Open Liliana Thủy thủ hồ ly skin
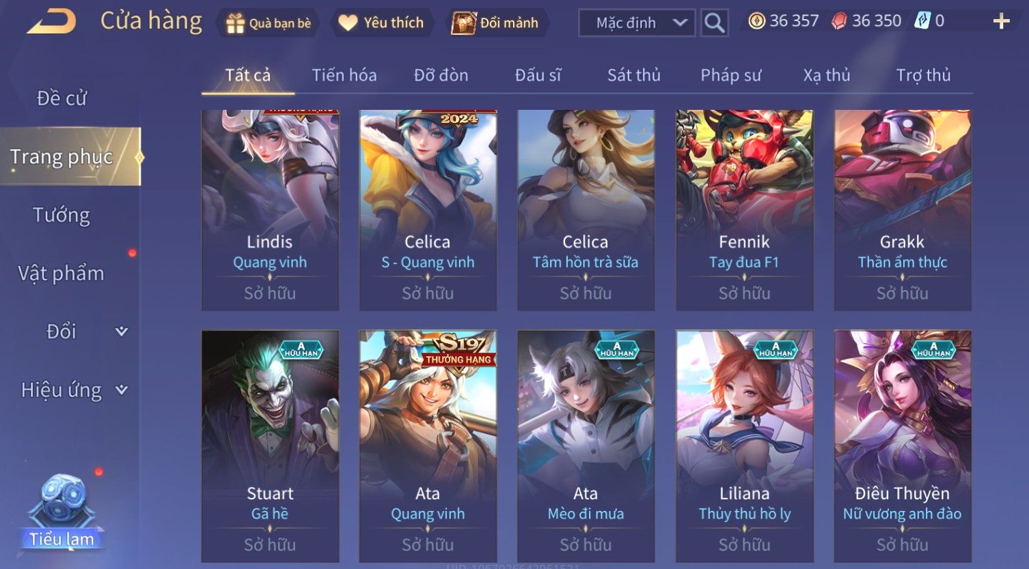 745,446
